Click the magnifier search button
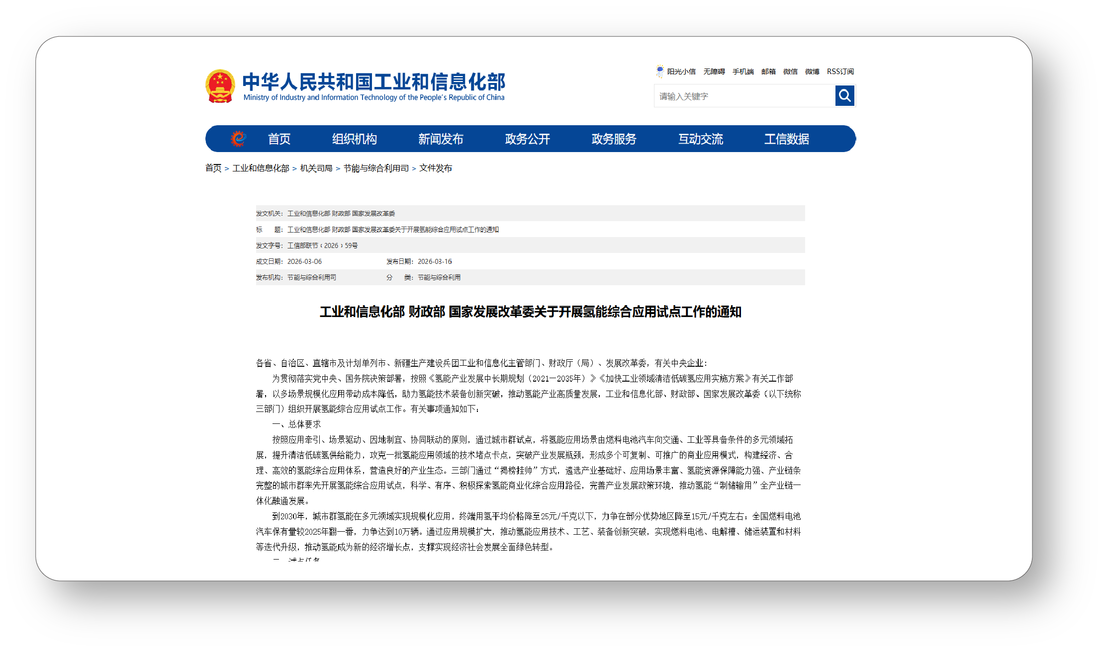Image resolution: width=1104 pixels, height=652 pixels. click(844, 95)
